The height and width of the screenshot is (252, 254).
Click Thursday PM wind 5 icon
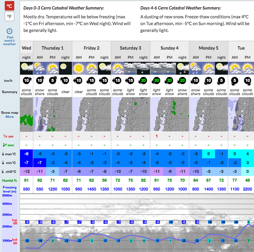coord(53,80)
